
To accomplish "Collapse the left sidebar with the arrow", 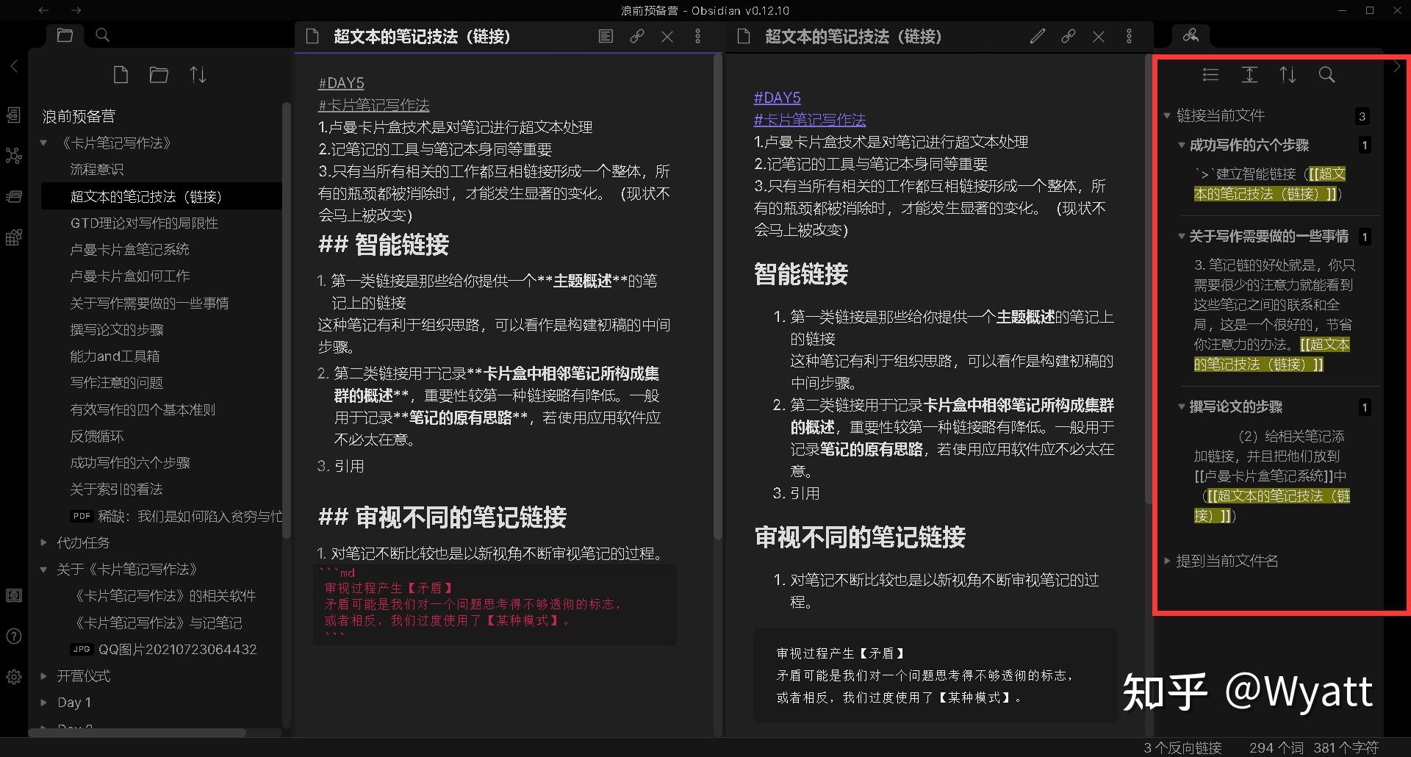I will point(13,66).
